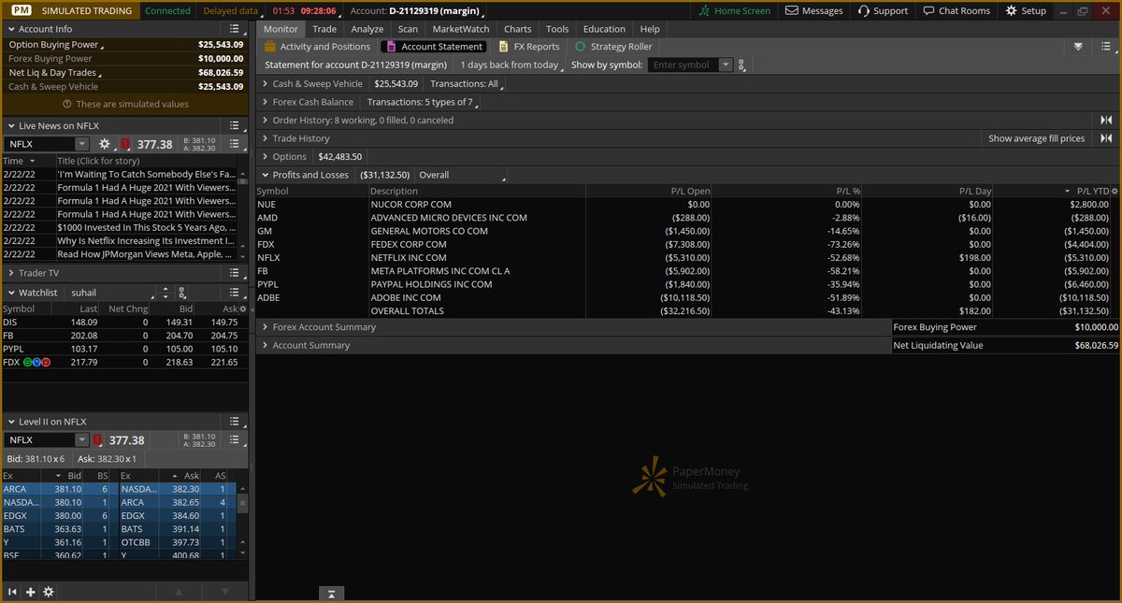Click Show average fill prices

pyautogui.click(x=1036, y=138)
